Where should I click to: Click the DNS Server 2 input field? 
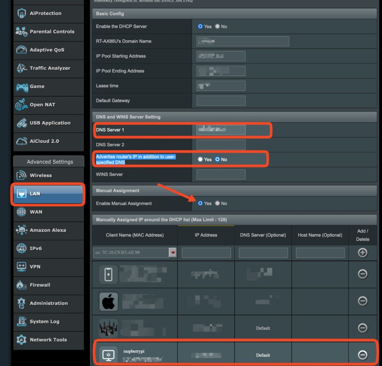pyautogui.click(x=221, y=145)
